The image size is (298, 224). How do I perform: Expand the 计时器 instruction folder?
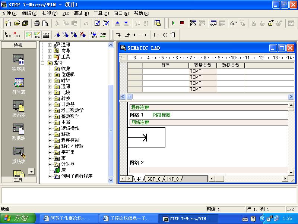(x=50, y=164)
